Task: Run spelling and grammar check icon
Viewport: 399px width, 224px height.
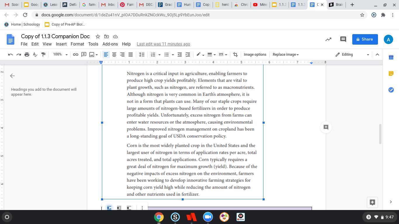Action: point(35,55)
